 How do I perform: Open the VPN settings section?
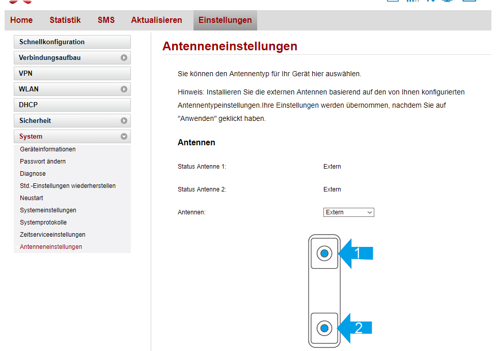tap(26, 74)
